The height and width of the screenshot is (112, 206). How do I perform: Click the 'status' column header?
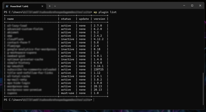click(x=66, y=19)
